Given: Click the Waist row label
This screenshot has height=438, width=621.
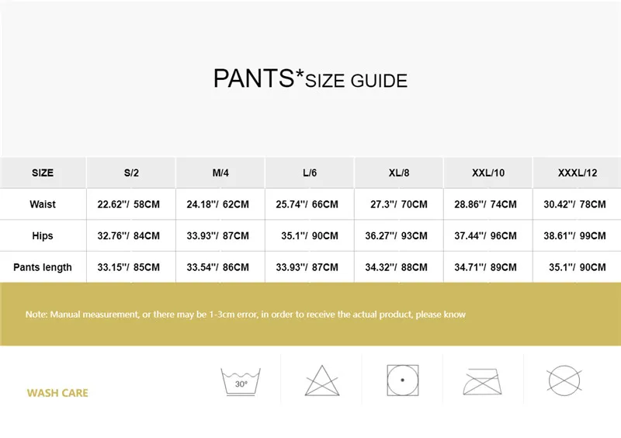Looking at the screenshot, I should [43, 204].
